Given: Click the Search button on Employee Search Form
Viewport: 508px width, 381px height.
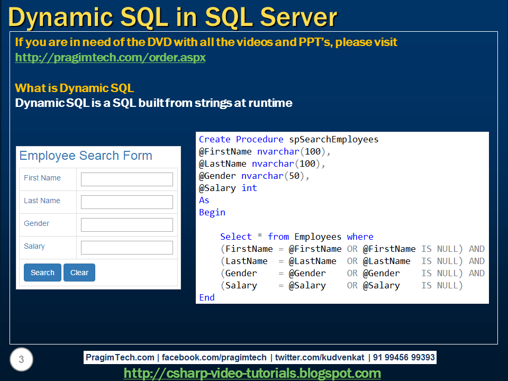Looking at the screenshot, I should (x=42, y=272).
